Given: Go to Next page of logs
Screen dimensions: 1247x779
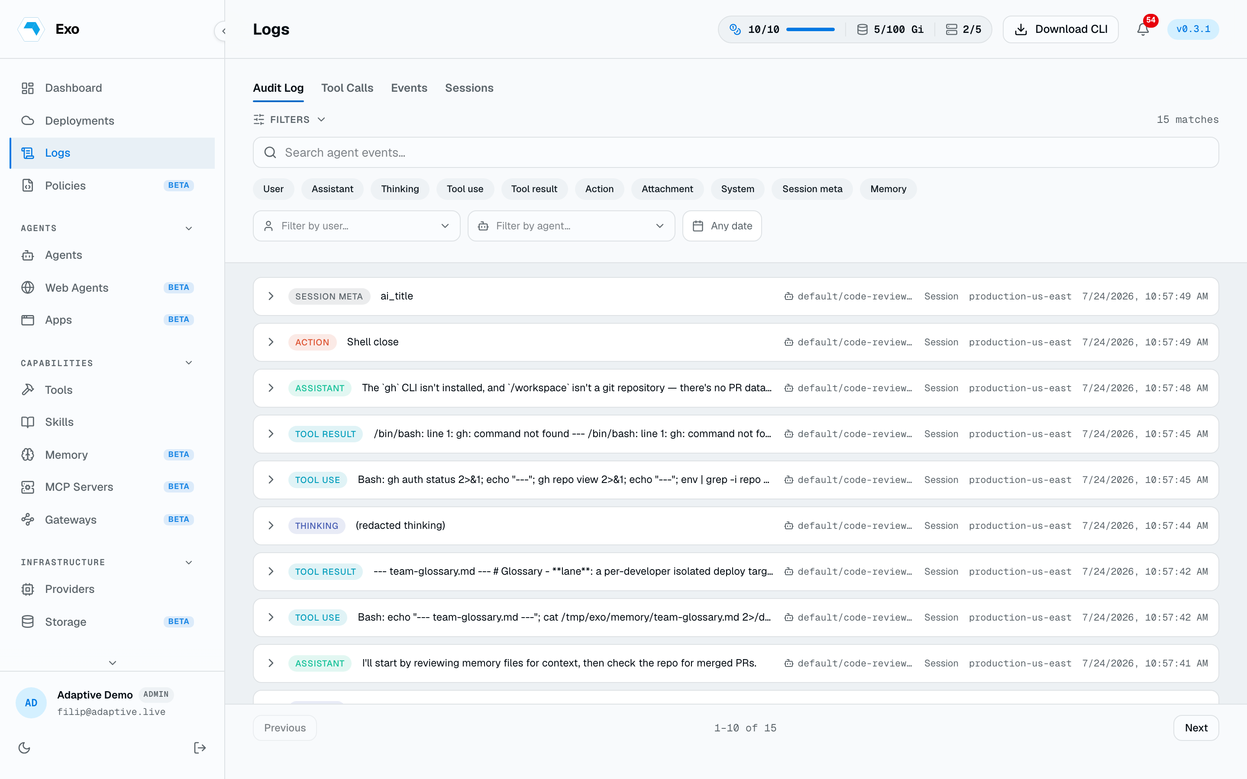Looking at the screenshot, I should pyautogui.click(x=1196, y=727).
